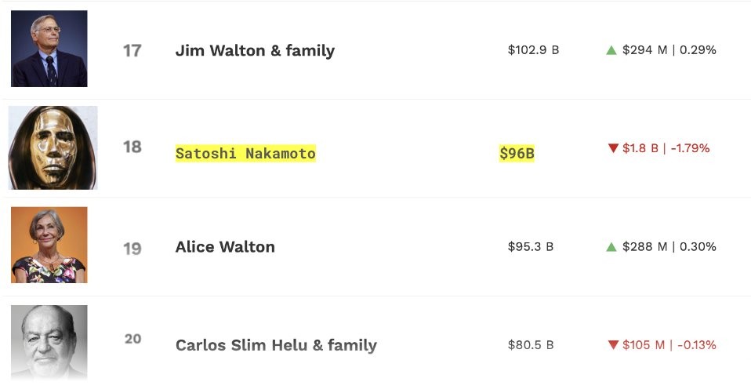Open Jim Walton's profile photo
Viewport: 751px width, 389px height.
click(x=49, y=49)
